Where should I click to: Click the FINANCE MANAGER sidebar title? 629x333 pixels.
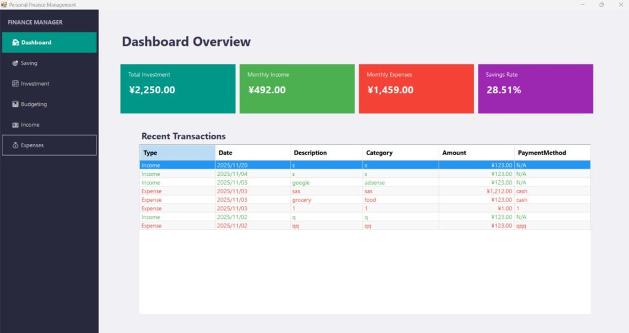35,23
